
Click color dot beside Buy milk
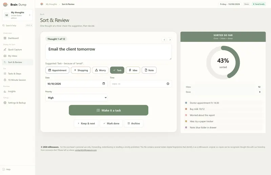(186, 109)
